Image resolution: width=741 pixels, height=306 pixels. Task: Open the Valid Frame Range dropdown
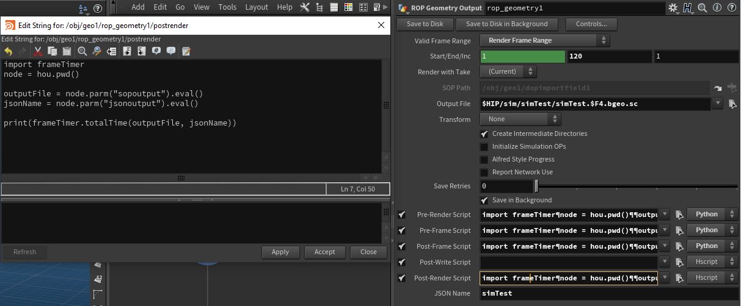tap(545, 40)
